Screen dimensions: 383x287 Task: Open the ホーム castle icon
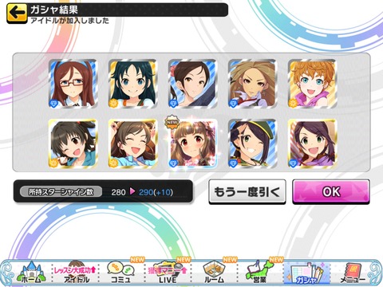[31, 272]
